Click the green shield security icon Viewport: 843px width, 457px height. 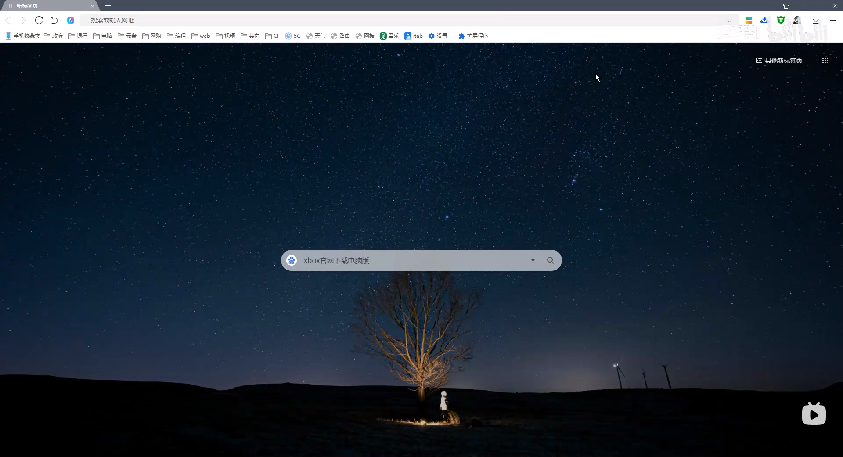781,20
